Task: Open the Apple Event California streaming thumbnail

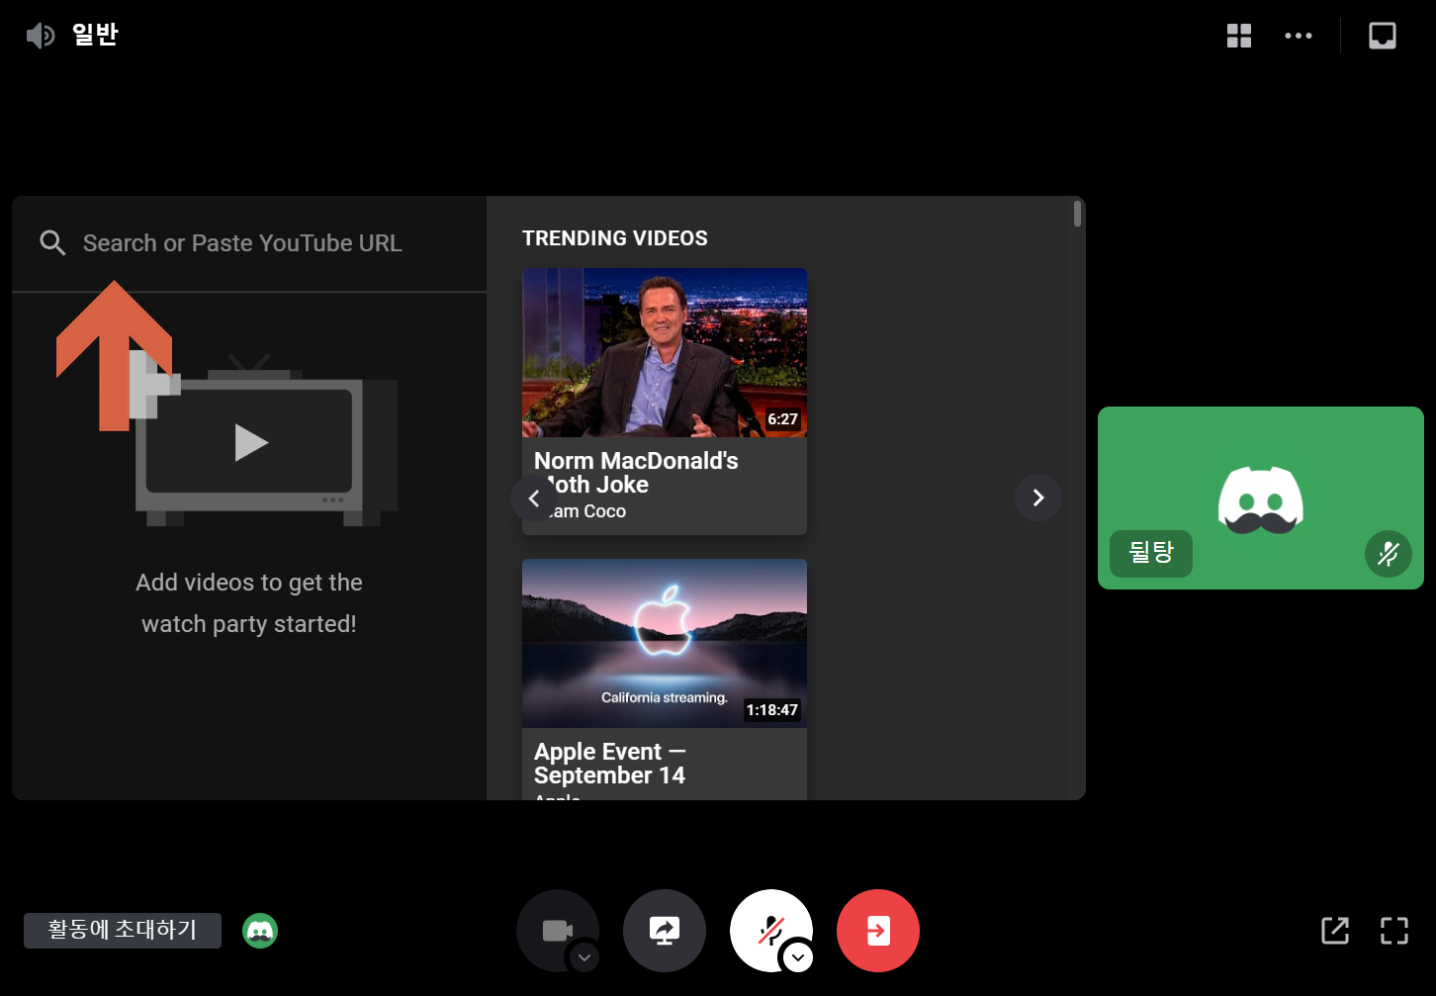Action: pyautogui.click(x=665, y=644)
